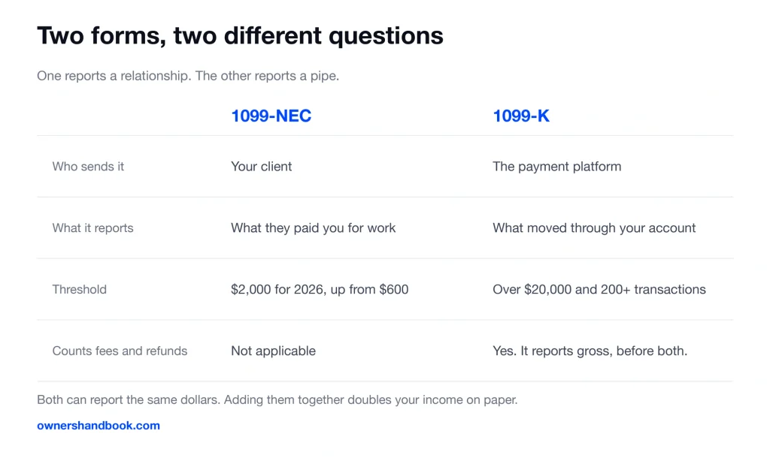Click 'What moved through your account' cell
The width and height of the screenshot is (770, 458).
(x=594, y=228)
